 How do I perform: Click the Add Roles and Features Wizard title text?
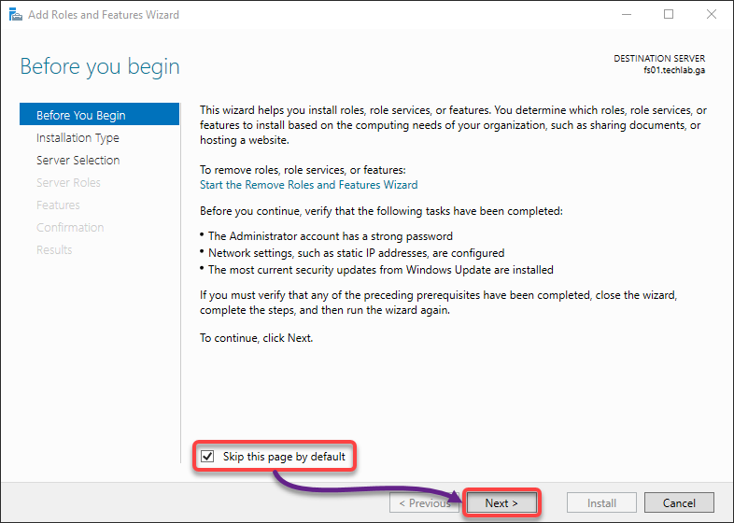coord(104,15)
